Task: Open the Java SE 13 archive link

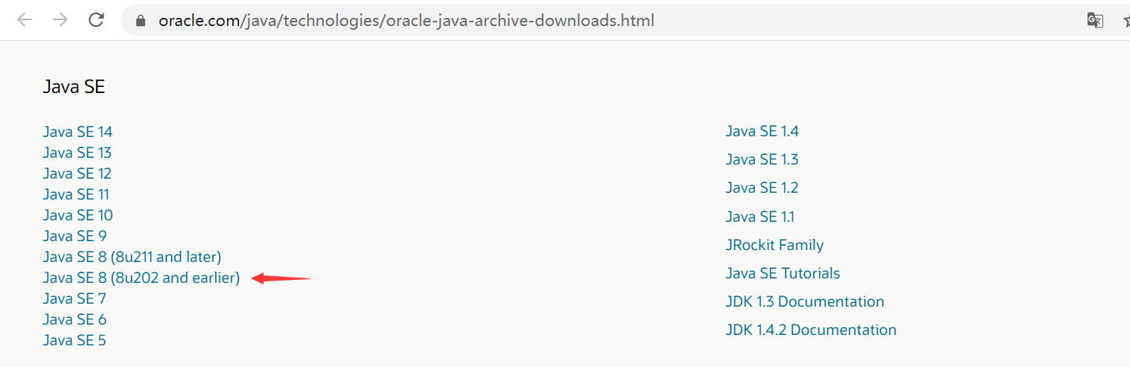Action: click(77, 153)
